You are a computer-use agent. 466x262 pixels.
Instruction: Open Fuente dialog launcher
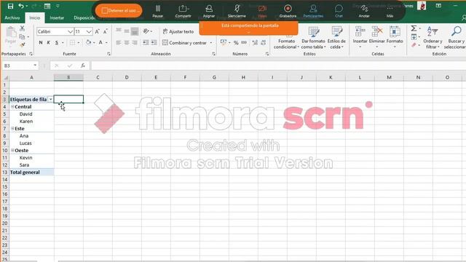click(108, 54)
